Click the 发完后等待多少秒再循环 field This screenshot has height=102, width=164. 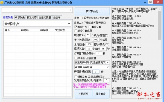(107, 80)
